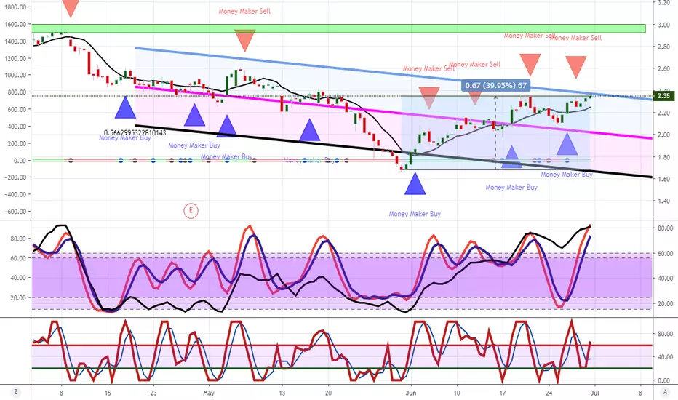678x400 pixels.
Task: Click the value text 0.5662995322810143
Action: [135, 133]
